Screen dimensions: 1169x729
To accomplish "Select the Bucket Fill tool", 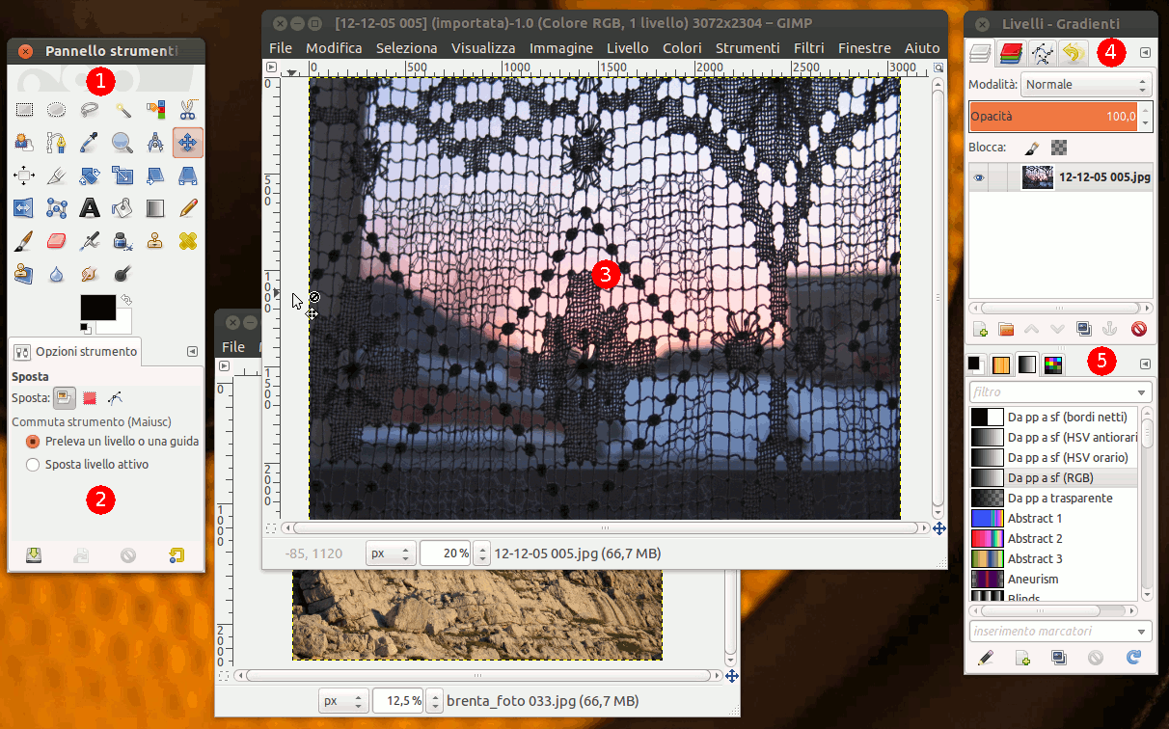I will (x=122, y=207).
